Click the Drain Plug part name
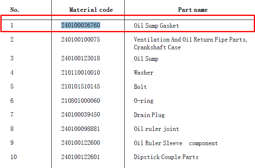Viewport: 255px width, 168px height. point(149,115)
